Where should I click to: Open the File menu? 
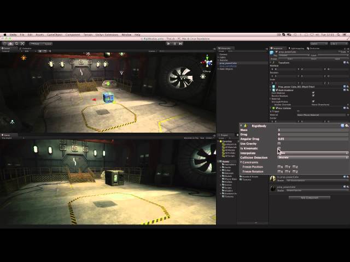coord(22,35)
